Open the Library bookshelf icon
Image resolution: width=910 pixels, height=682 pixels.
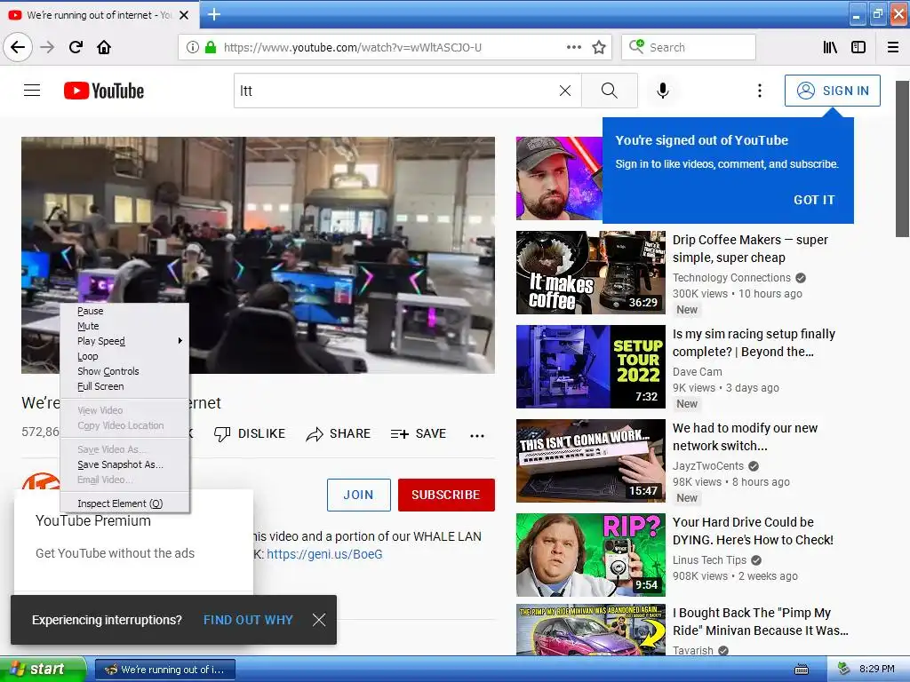830,47
